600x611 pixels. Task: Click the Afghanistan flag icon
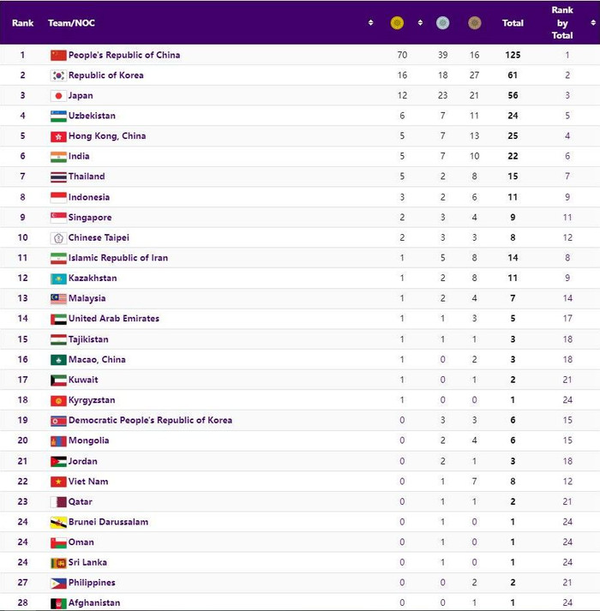point(58,603)
